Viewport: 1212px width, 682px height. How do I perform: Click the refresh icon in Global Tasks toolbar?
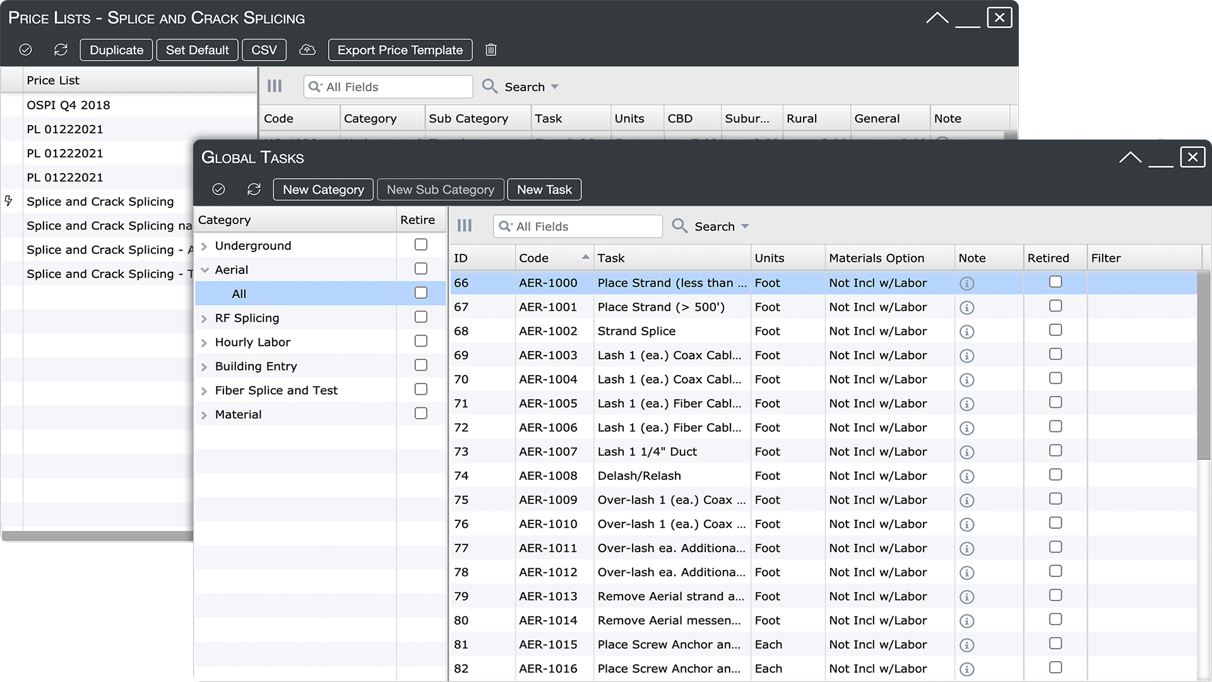(254, 189)
